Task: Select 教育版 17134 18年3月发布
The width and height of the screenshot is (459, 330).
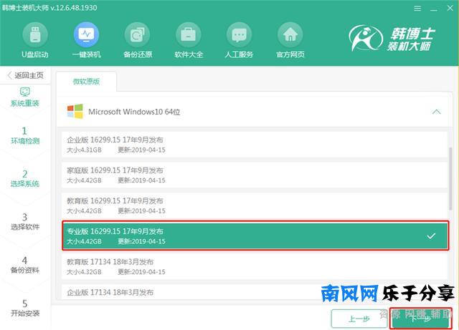Action: (255, 266)
